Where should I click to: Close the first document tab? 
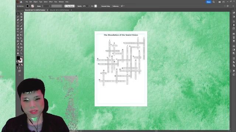[x=48, y=10]
